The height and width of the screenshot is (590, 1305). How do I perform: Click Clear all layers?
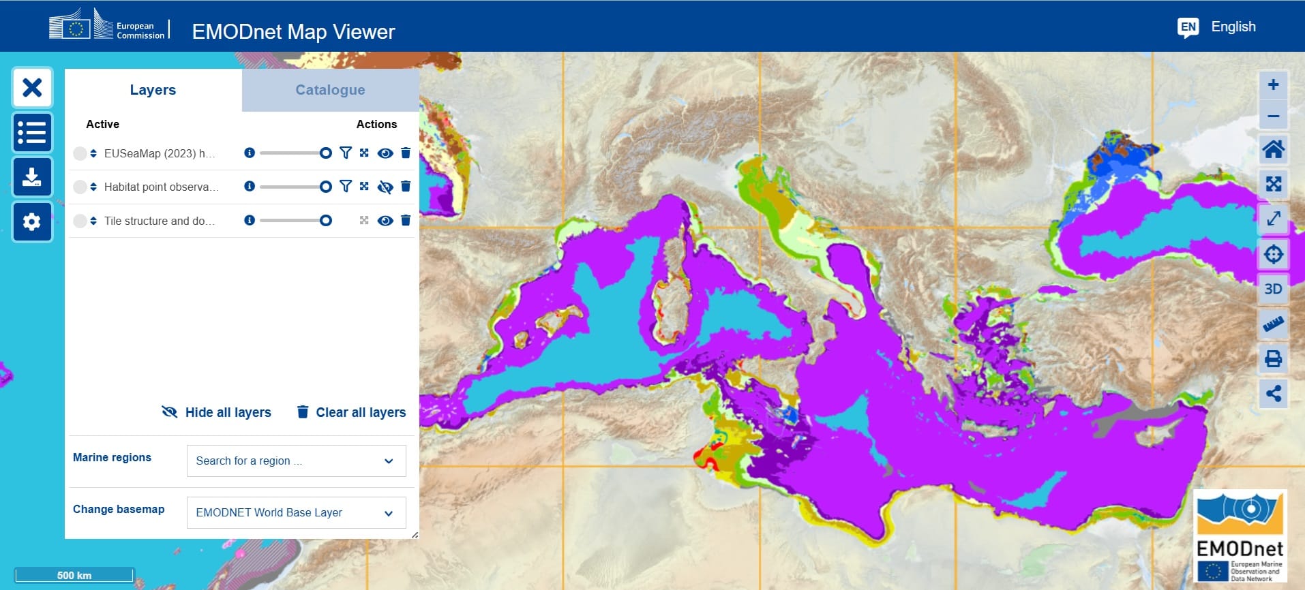tap(351, 412)
